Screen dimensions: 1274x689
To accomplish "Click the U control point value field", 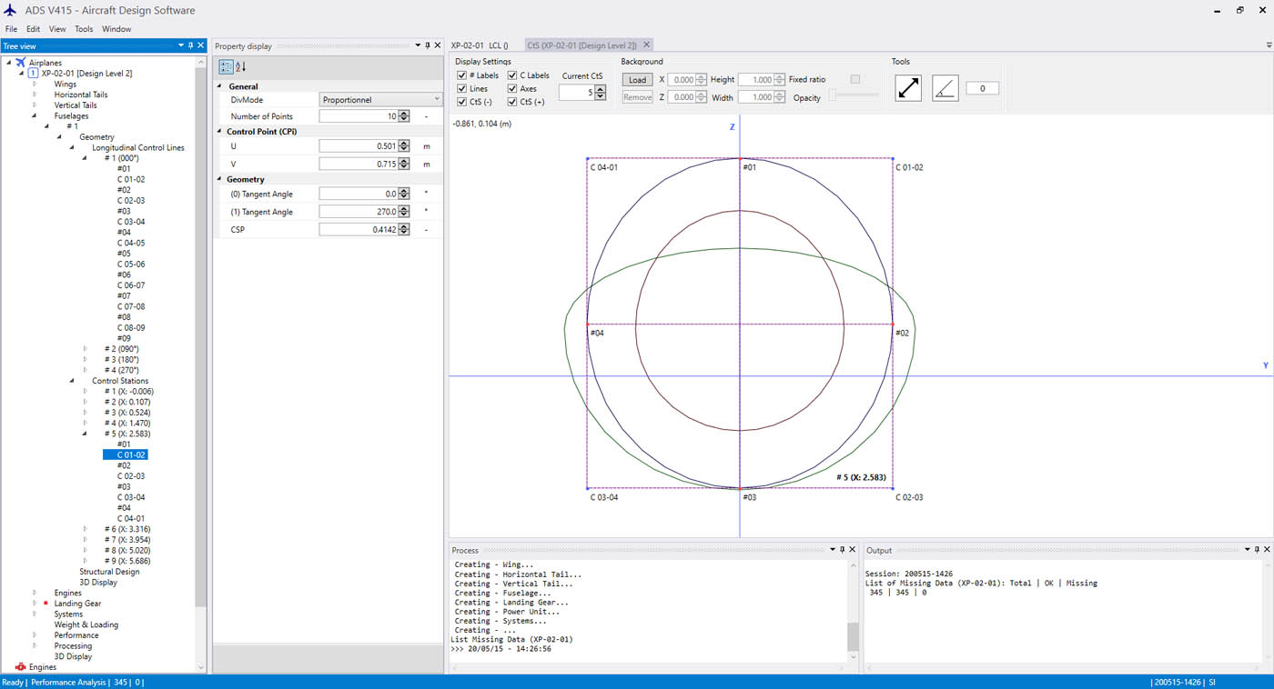I will [x=359, y=145].
